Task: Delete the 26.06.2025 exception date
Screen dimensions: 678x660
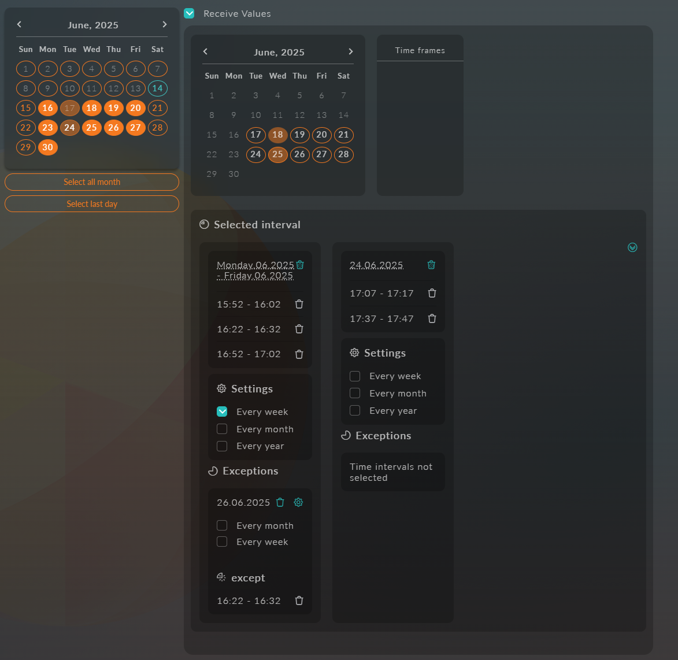Action: (x=280, y=502)
